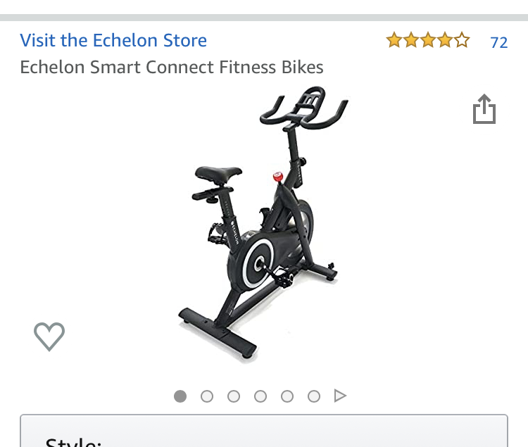Select the fifth image carousel dot
The width and height of the screenshot is (528, 447).
pyautogui.click(x=287, y=396)
